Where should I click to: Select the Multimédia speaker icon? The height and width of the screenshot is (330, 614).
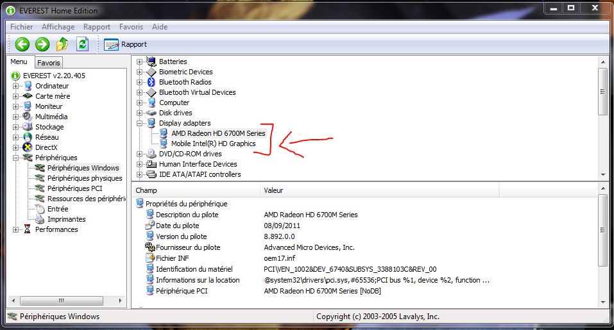point(28,117)
